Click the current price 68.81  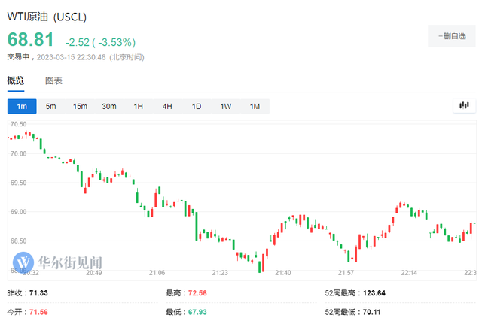point(31,39)
